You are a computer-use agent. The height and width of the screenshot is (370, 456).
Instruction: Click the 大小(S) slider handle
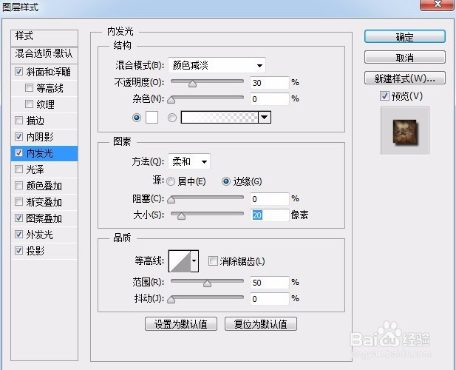[x=182, y=216]
